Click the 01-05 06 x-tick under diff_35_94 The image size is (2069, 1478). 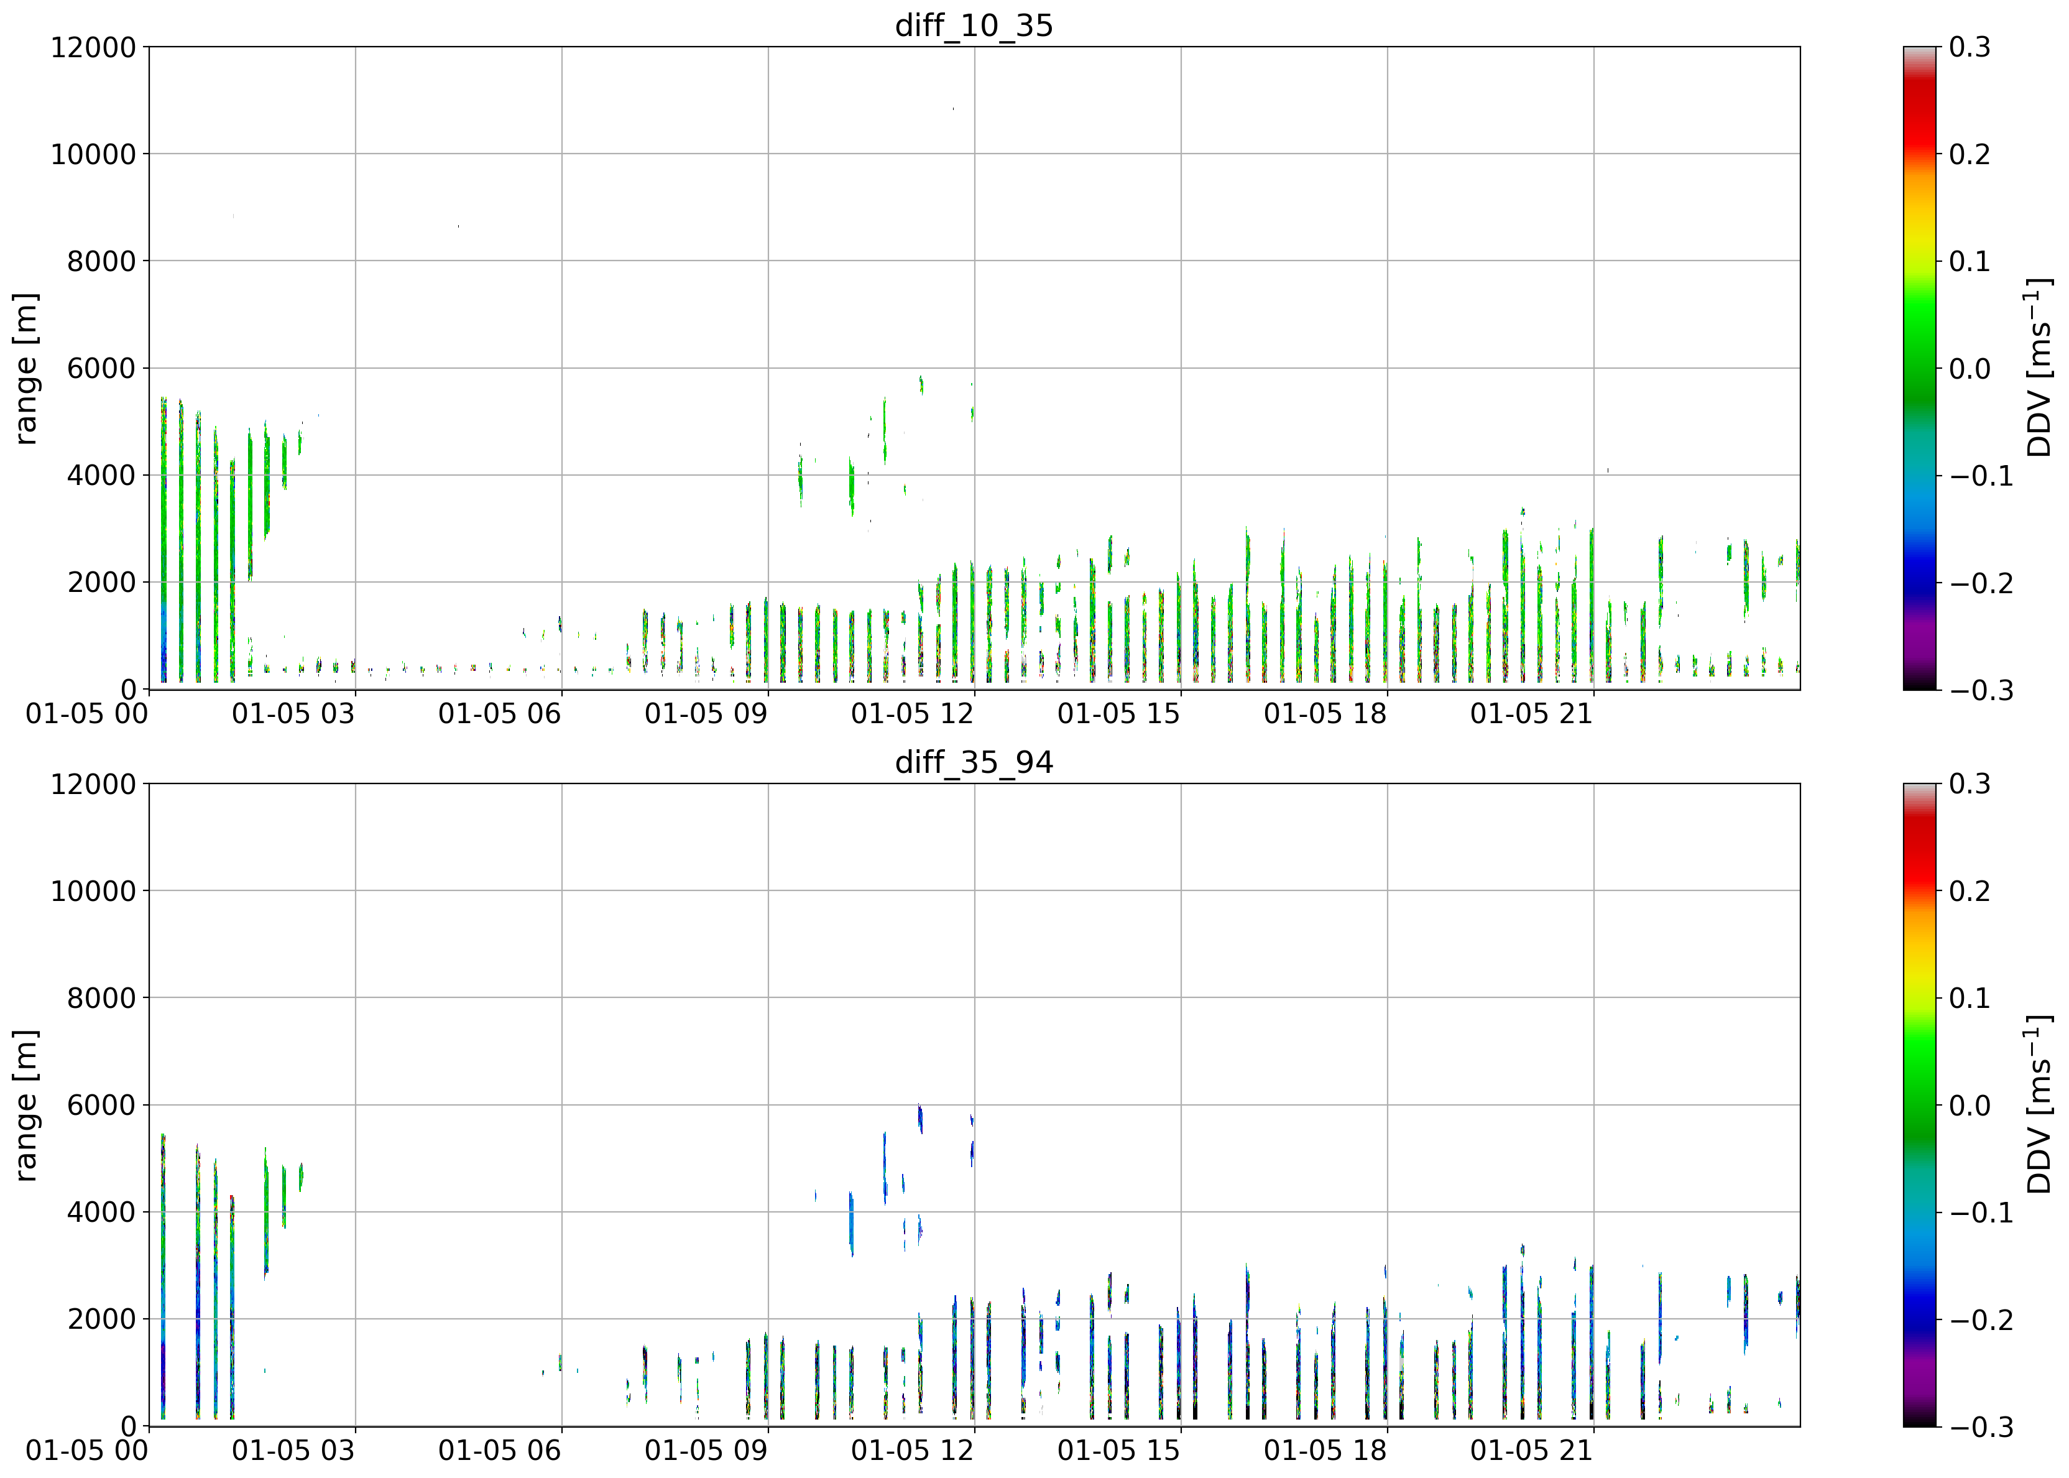tap(499, 1451)
